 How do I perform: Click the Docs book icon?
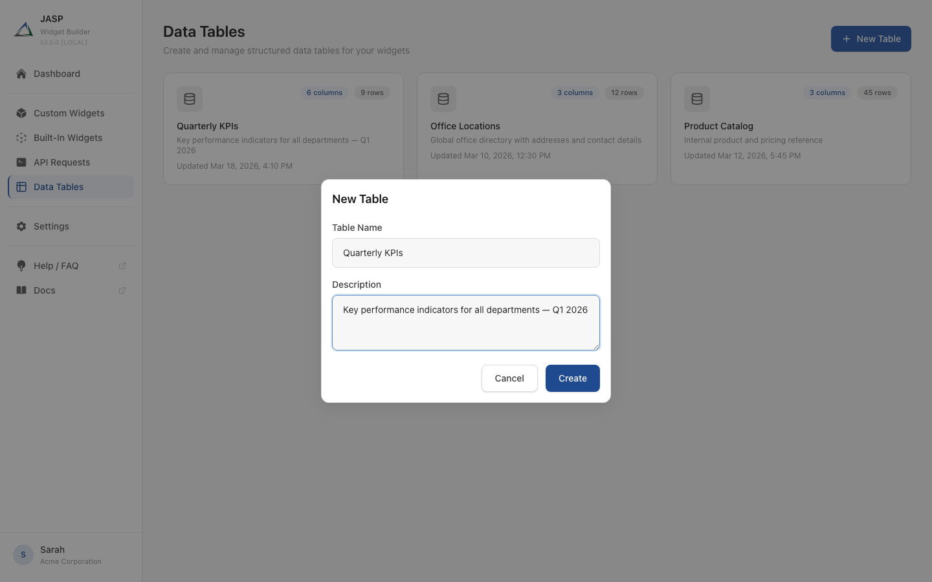pos(21,290)
